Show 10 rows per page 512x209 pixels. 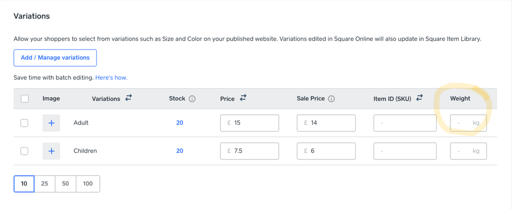click(x=24, y=183)
